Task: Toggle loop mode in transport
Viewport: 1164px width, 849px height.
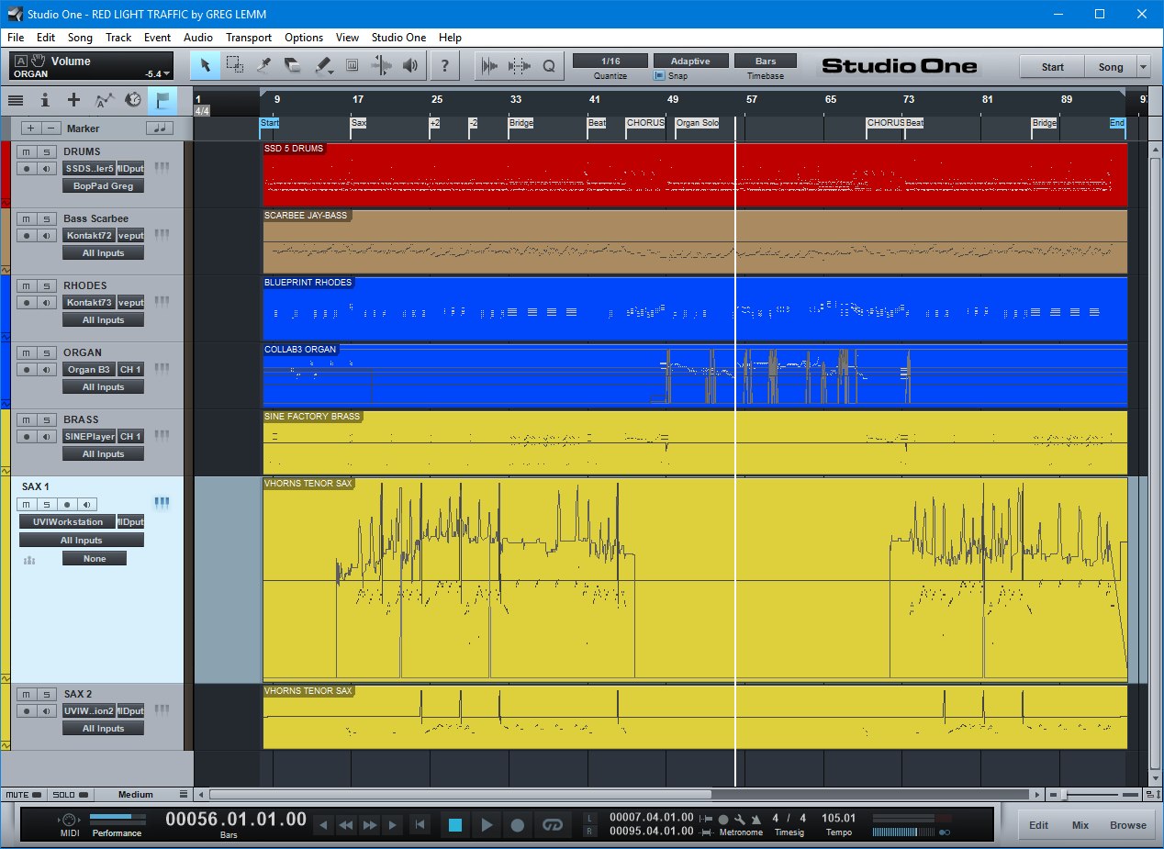Action: 552,824
